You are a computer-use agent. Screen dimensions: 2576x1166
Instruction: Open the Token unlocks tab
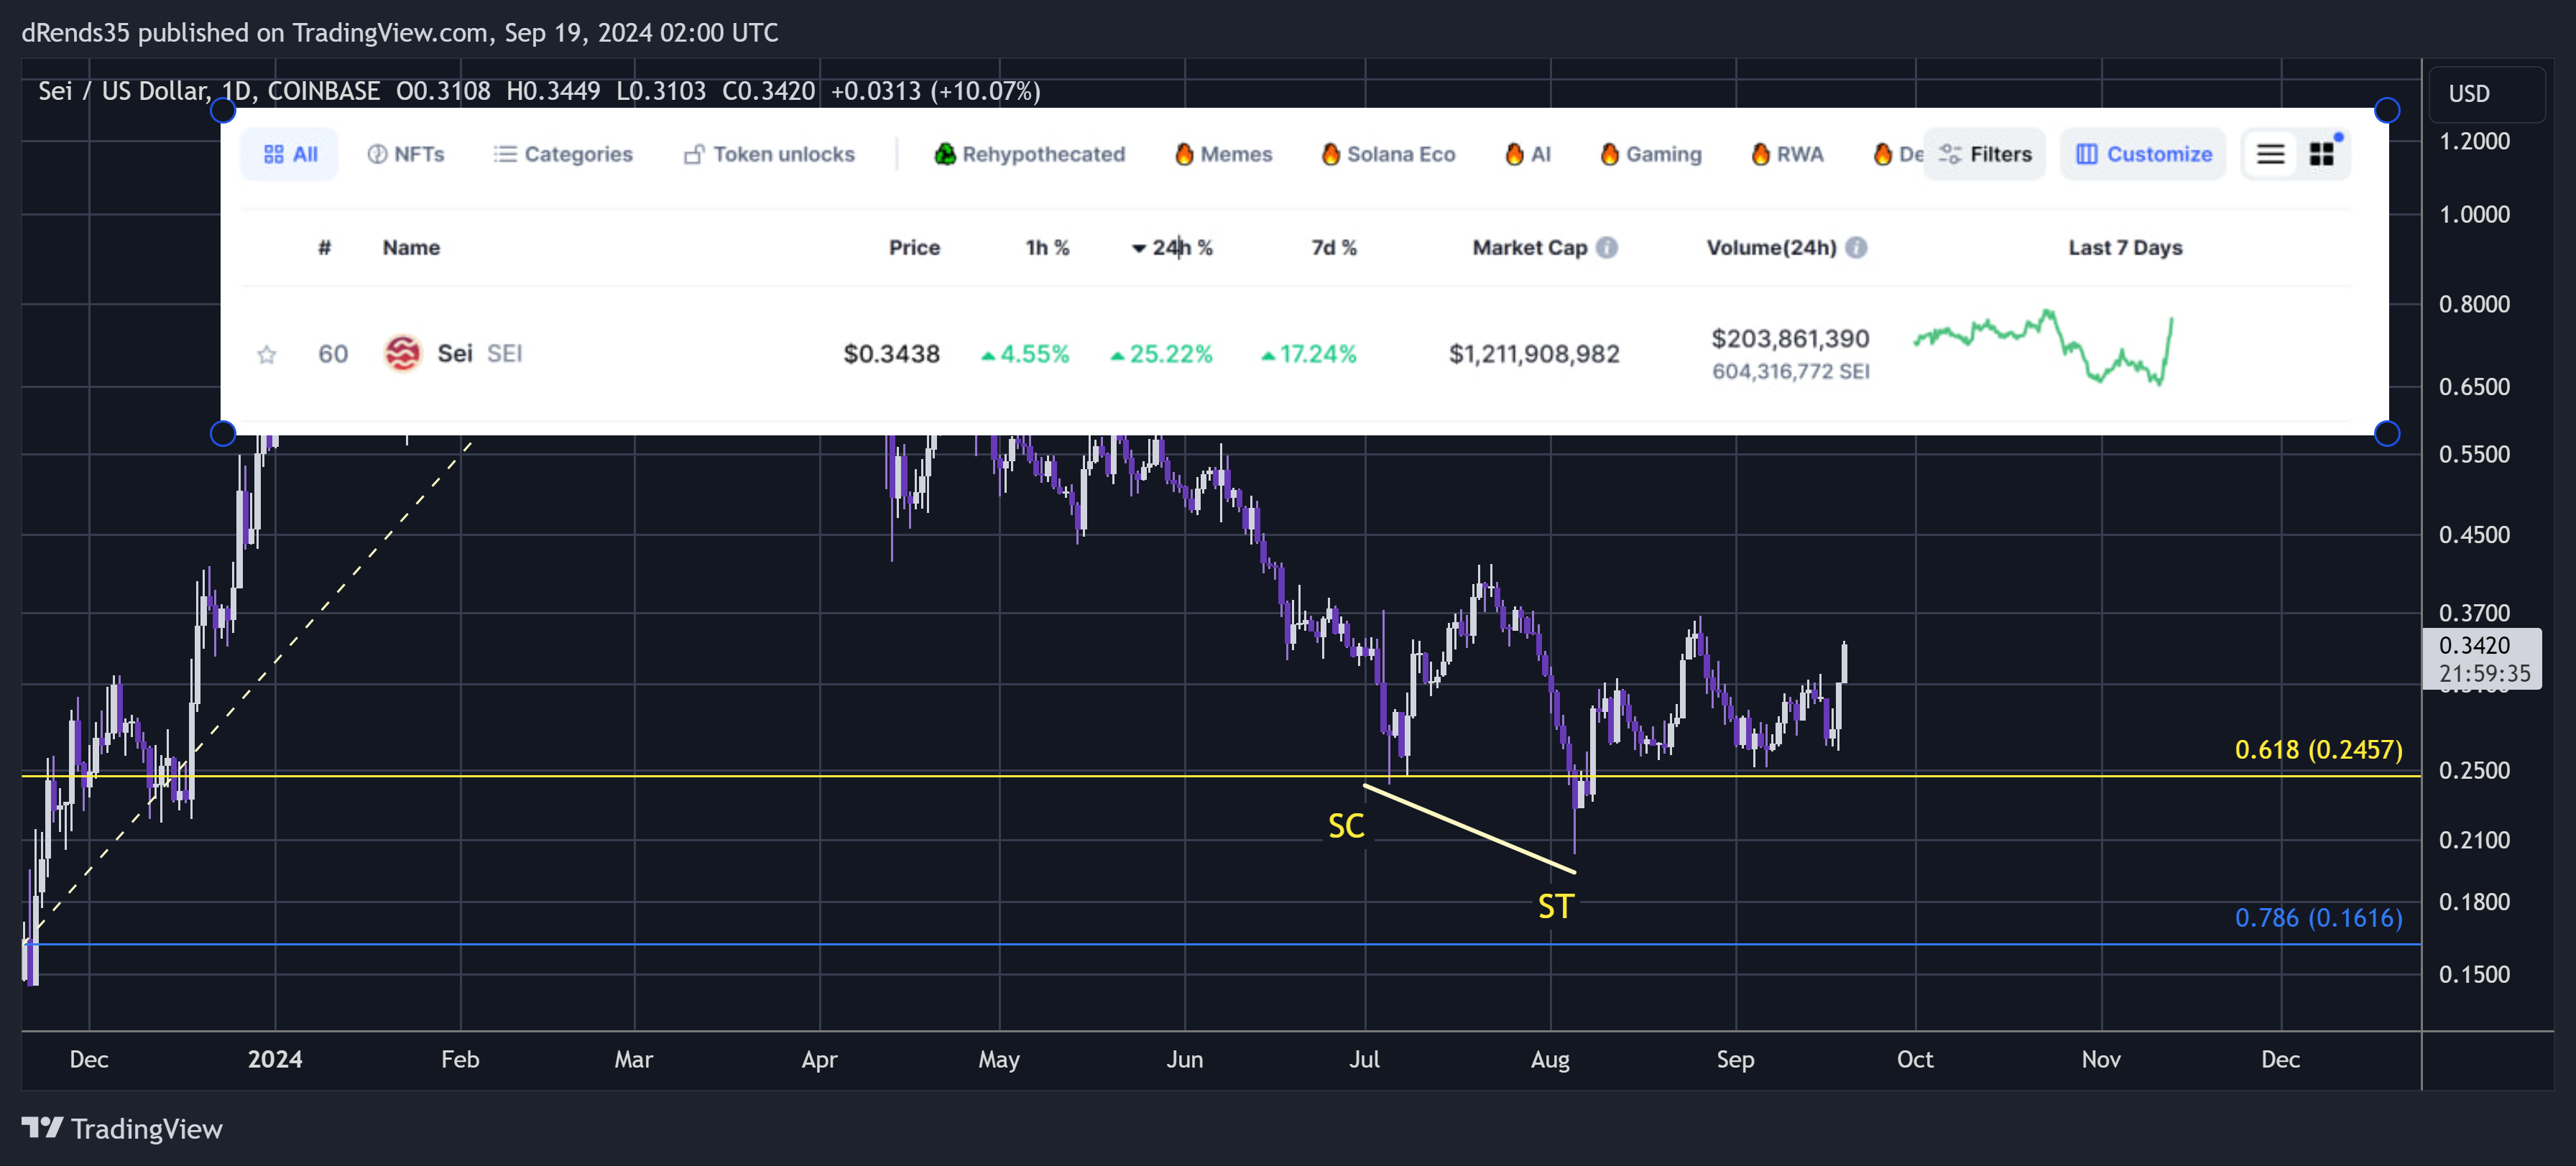tap(769, 154)
